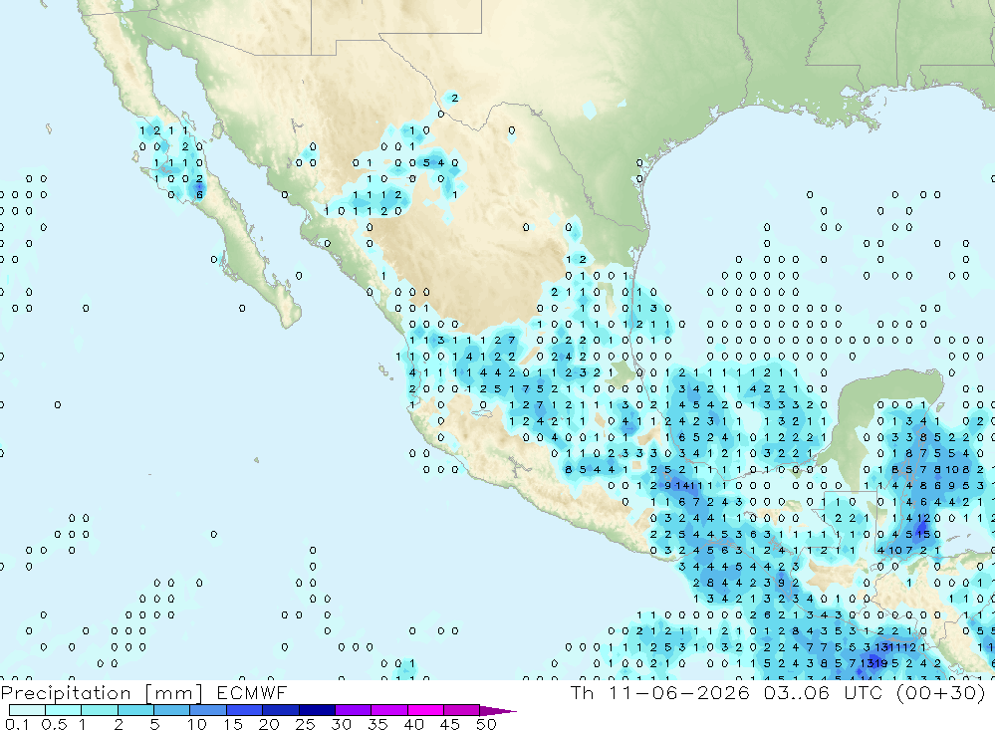Click the "6" value on Baja California
The height and width of the screenshot is (730, 996).
click(x=199, y=195)
